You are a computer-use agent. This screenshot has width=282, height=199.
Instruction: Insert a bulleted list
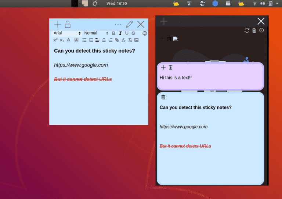[x=84, y=40]
